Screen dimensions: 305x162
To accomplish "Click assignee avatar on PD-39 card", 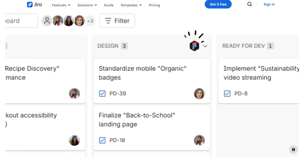I will pos(199,93).
